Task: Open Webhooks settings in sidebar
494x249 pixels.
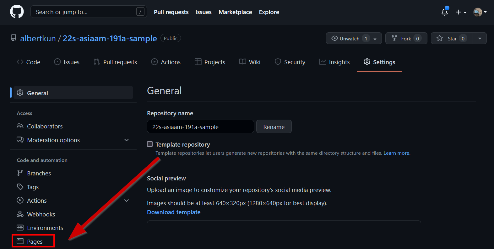Action: pyautogui.click(x=41, y=214)
